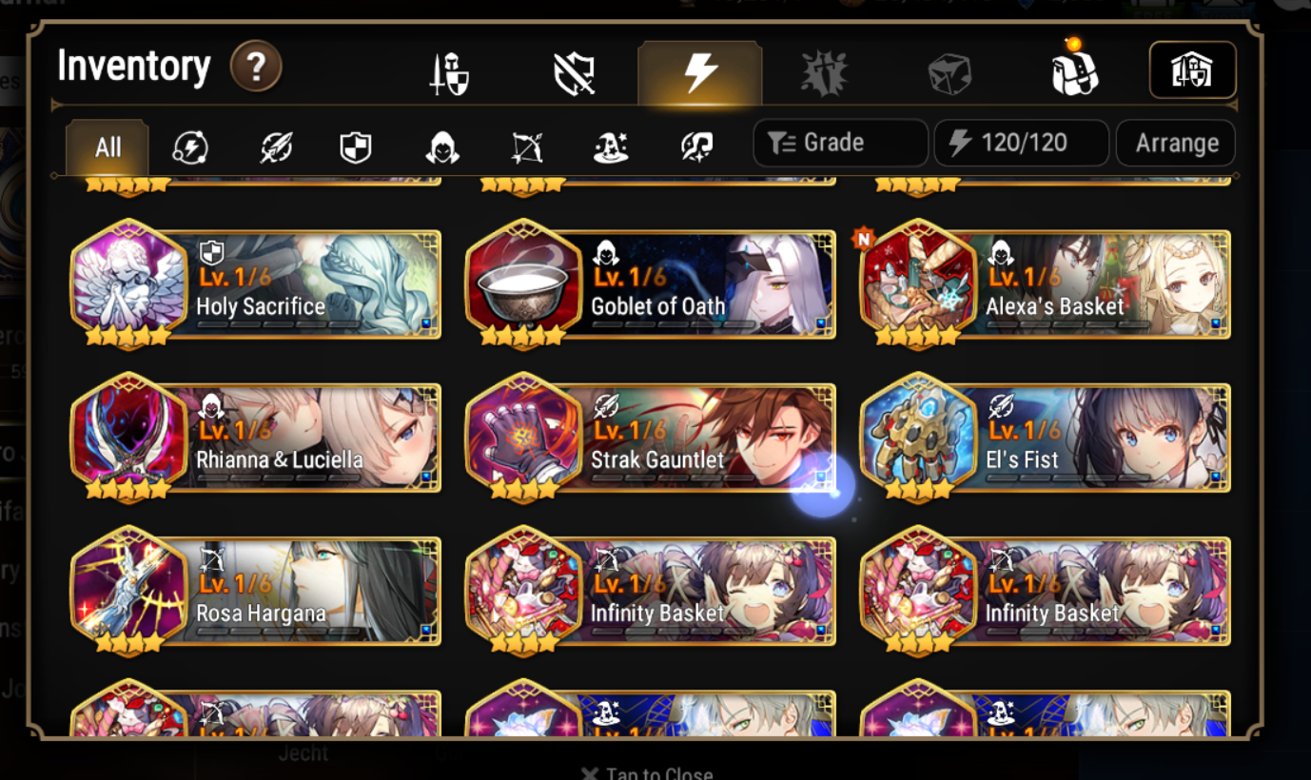
Task: Select the Holy Sacrifice artifact
Action: point(256,284)
